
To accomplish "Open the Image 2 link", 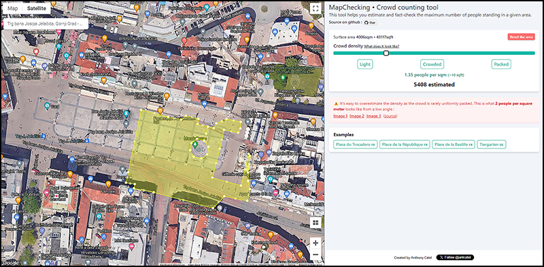I will (357, 116).
